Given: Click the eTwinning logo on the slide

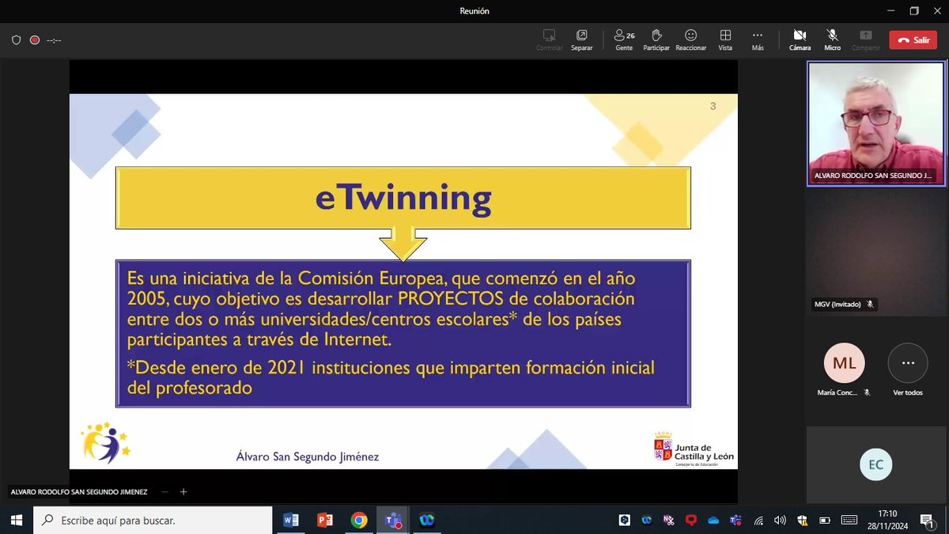Looking at the screenshot, I should click(105, 443).
